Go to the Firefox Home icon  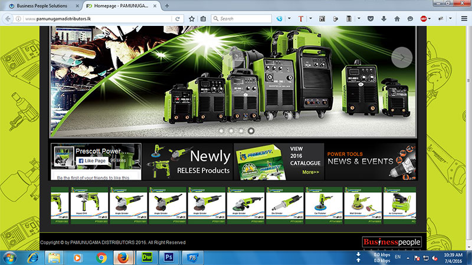tap(397, 19)
